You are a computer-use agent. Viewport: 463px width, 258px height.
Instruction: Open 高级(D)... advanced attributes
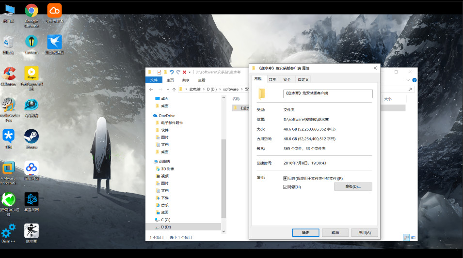[x=353, y=187]
